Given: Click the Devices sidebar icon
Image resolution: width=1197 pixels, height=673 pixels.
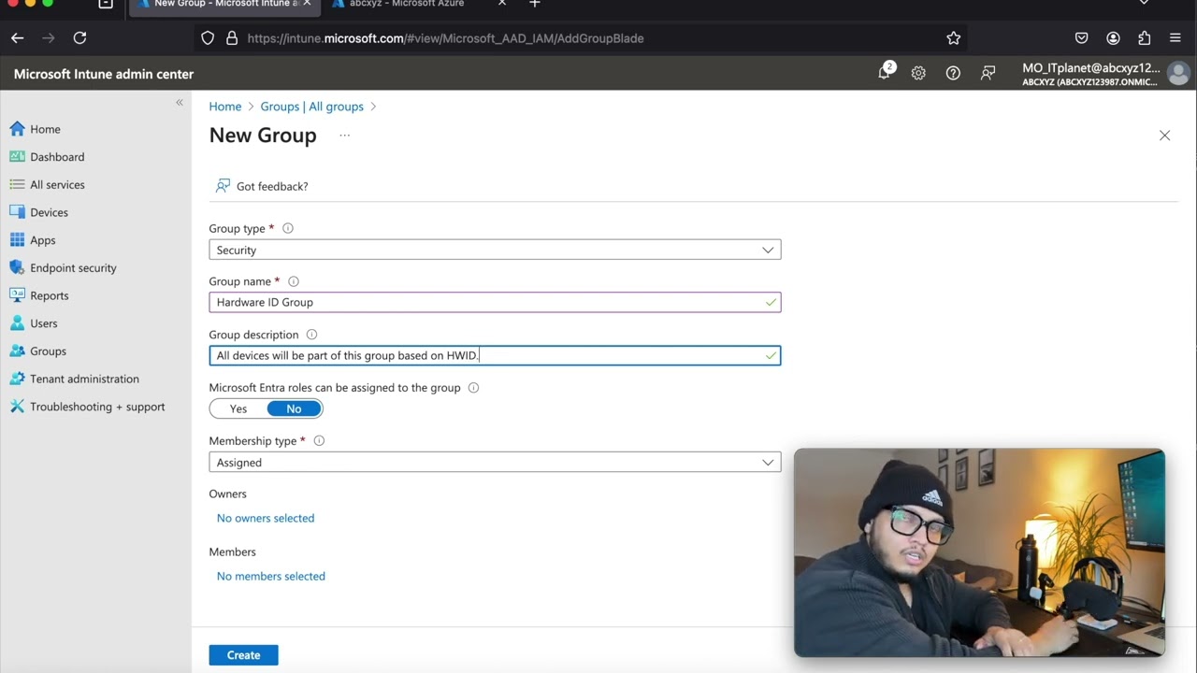Looking at the screenshot, I should pyautogui.click(x=17, y=212).
